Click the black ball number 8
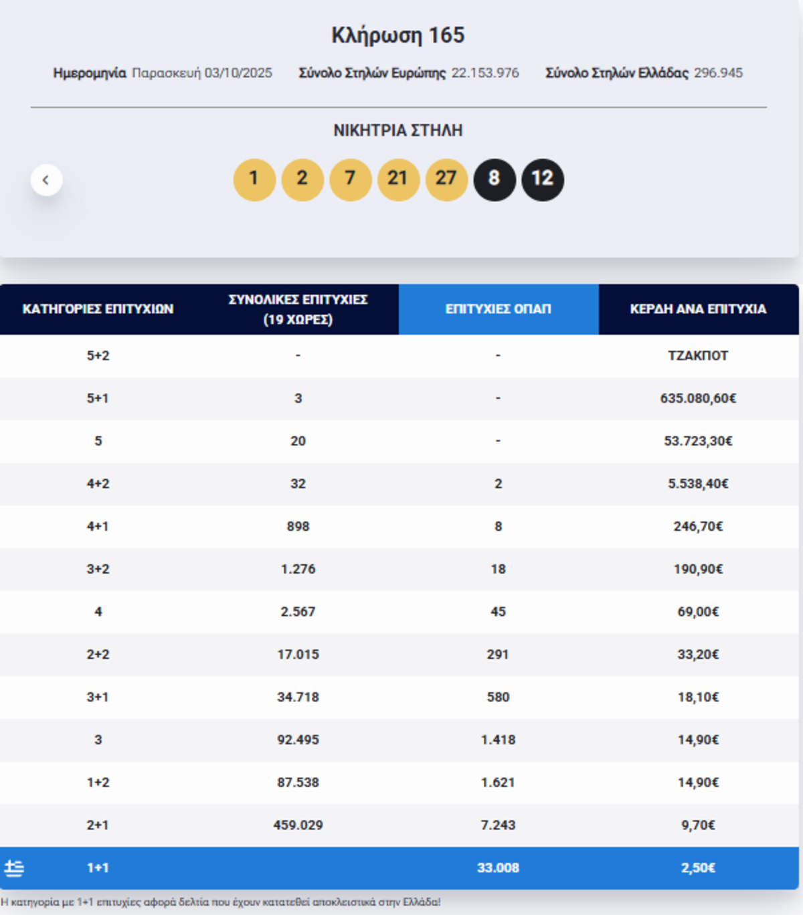The width and height of the screenshot is (803, 915). click(x=495, y=179)
